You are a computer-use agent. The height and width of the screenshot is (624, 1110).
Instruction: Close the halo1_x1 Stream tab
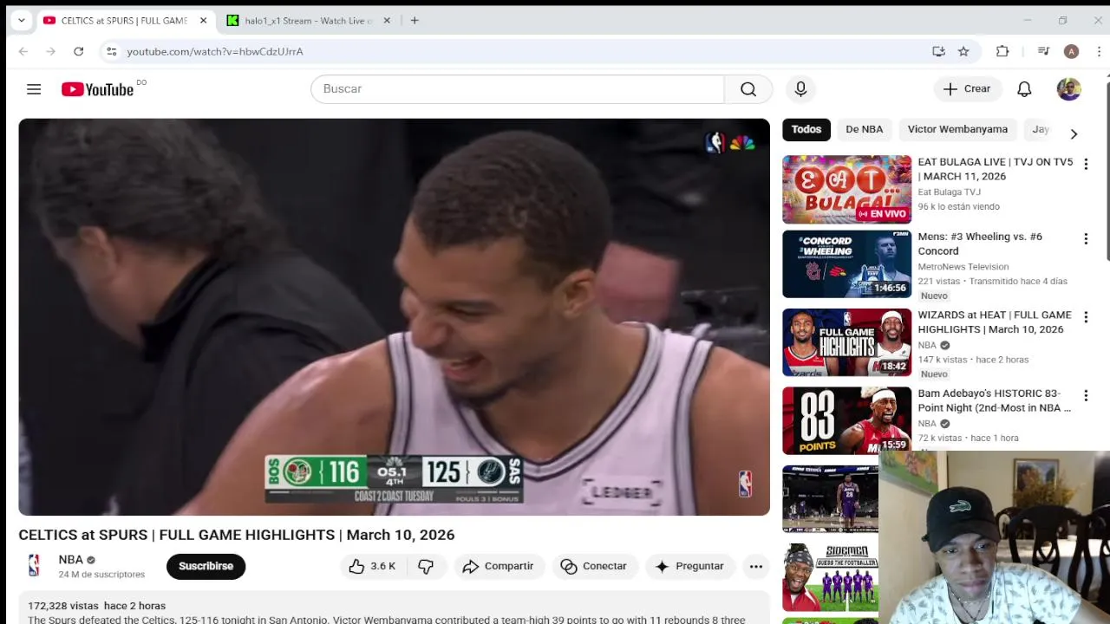point(387,20)
